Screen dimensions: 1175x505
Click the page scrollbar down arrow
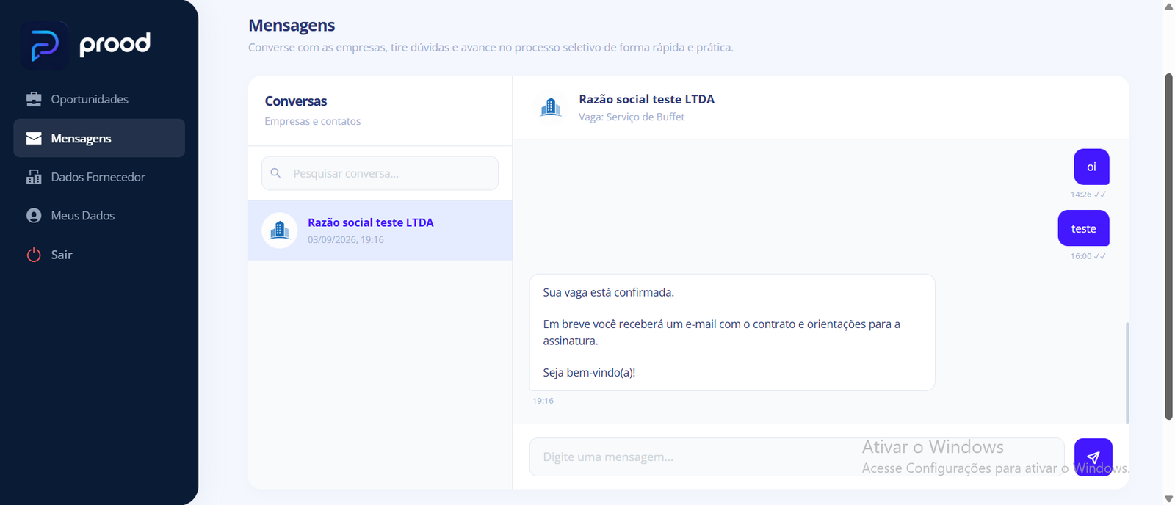click(1169, 499)
